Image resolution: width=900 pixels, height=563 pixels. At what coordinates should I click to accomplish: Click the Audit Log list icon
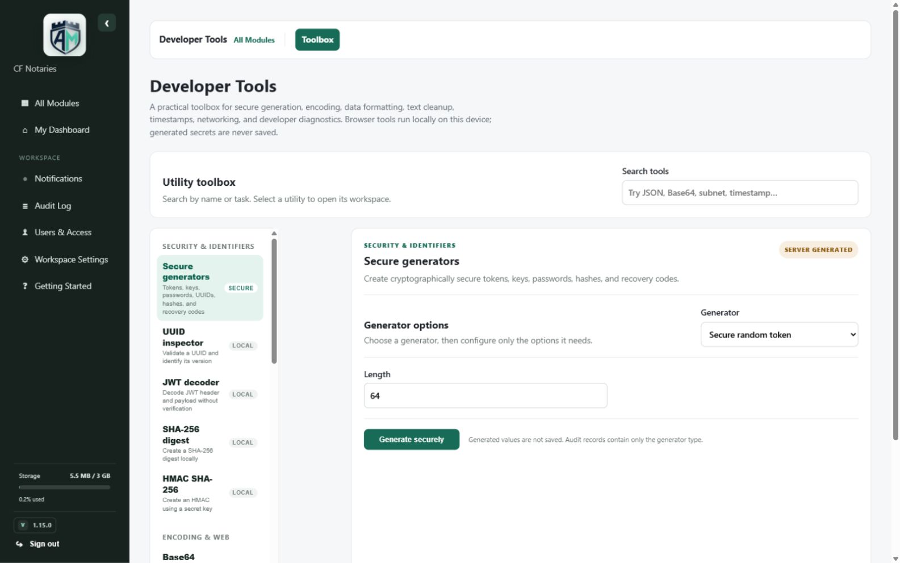(x=25, y=206)
